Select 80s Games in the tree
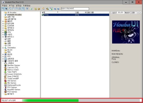143x103 pixels. click(12, 83)
